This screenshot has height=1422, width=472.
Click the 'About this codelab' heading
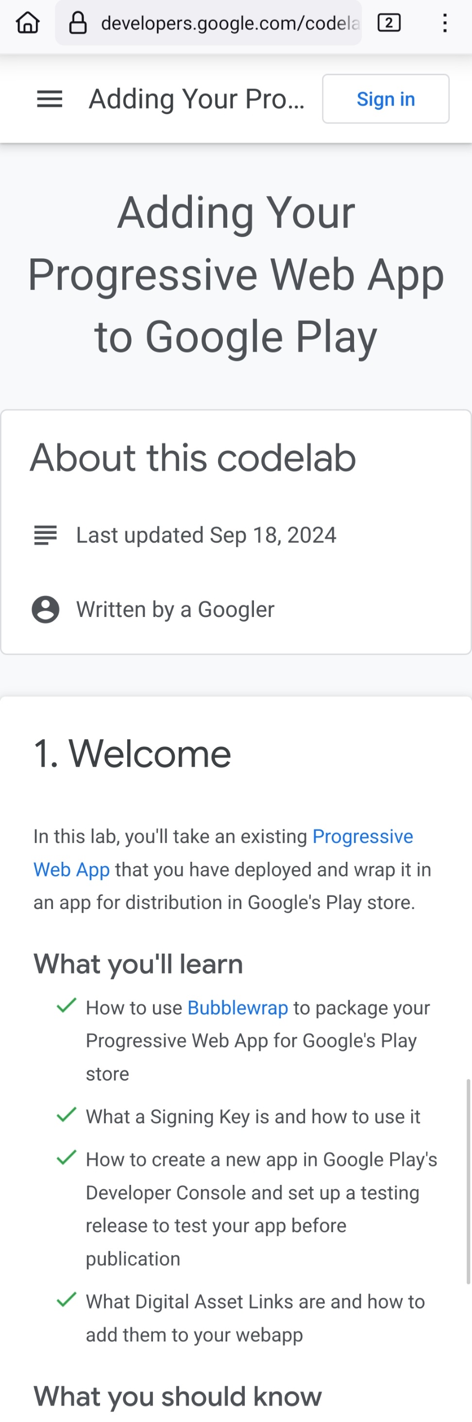coord(193,458)
